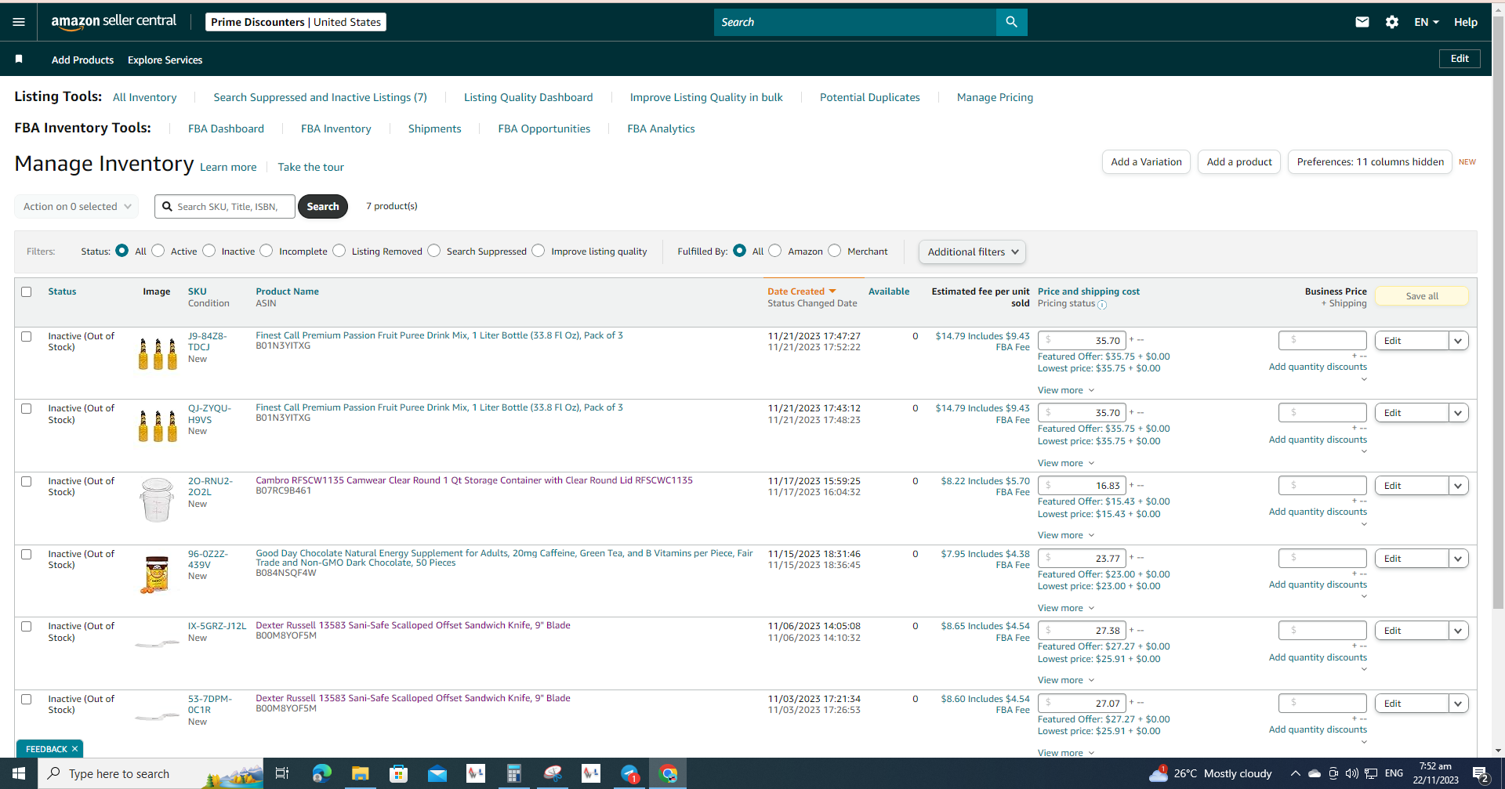Open the Mail app from the taskbar

tap(437, 773)
